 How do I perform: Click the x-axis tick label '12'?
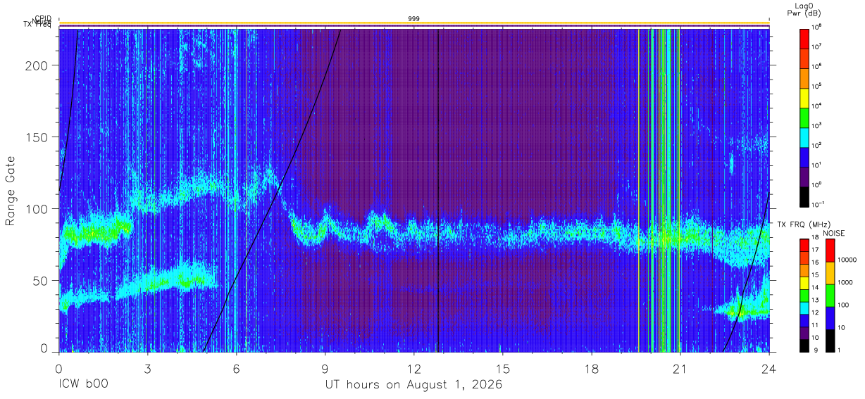[x=413, y=368]
